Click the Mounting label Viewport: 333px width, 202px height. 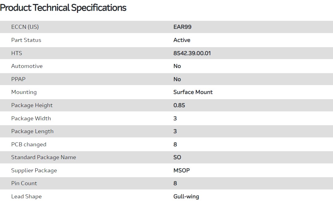click(x=24, y=92)
